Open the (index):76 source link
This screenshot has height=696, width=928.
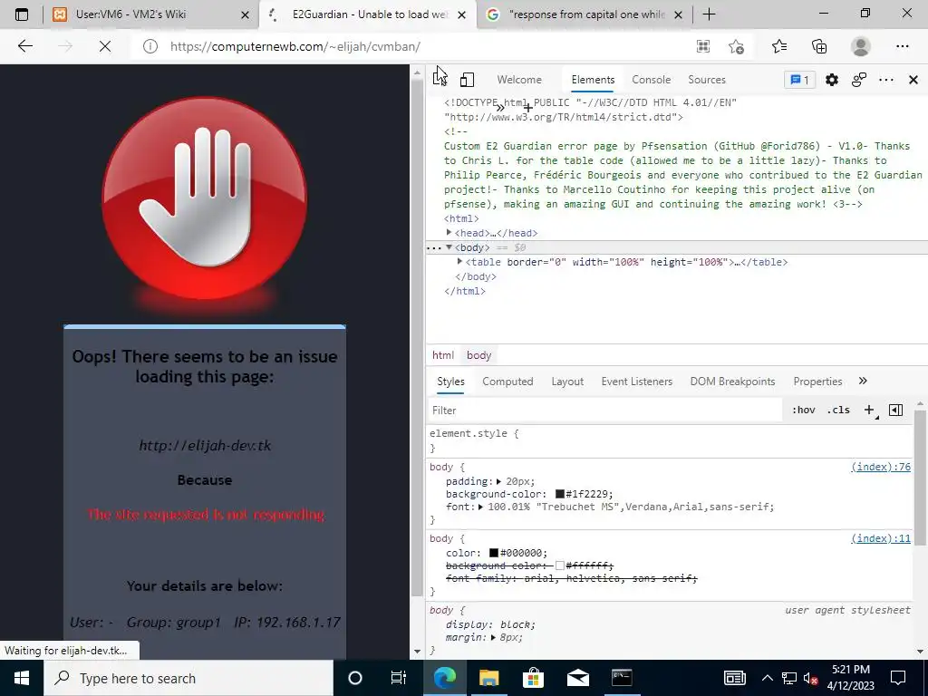[881, 467]
